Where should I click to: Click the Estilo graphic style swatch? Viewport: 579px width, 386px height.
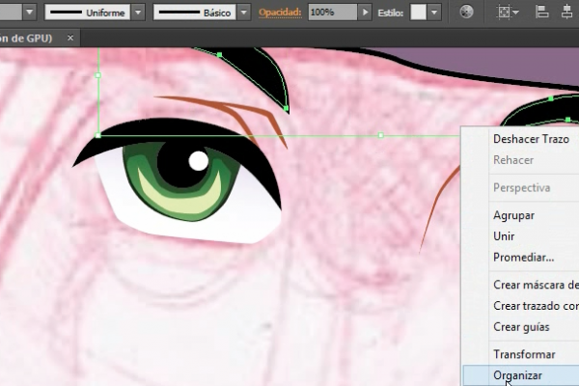click(418, 14)
